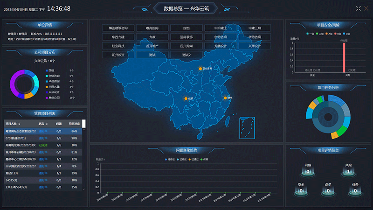
Task: Toggle A级 legend in safety chart
Action: [329, 34]
